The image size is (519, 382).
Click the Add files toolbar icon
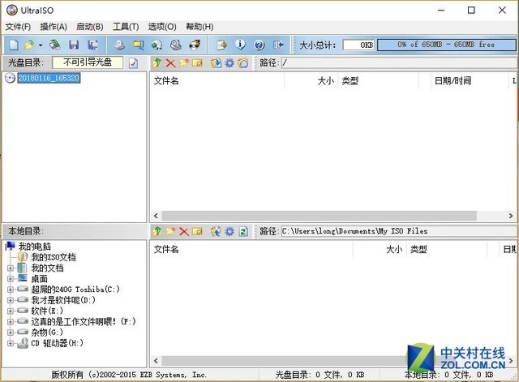click(221, 45)
